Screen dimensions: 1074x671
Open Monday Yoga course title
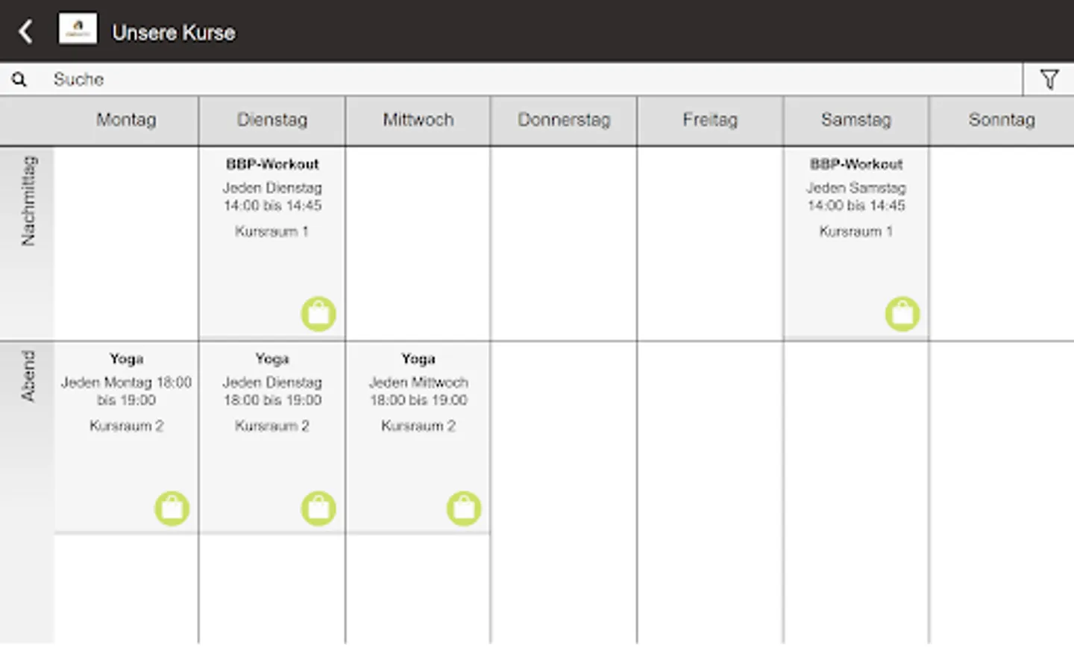tap(126, 359)
